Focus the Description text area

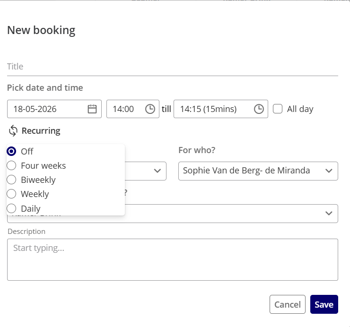[173, 259]
